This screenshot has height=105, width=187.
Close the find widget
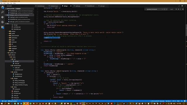point(183,9)
